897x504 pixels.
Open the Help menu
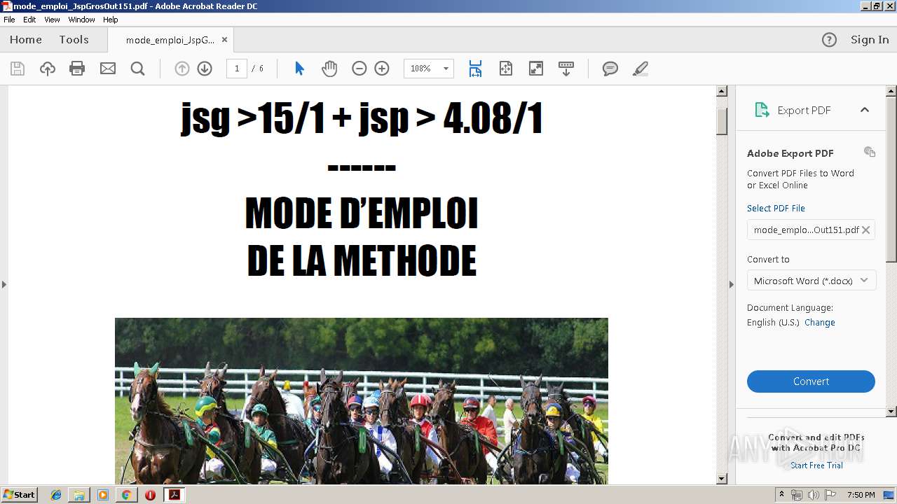[111, 20]
